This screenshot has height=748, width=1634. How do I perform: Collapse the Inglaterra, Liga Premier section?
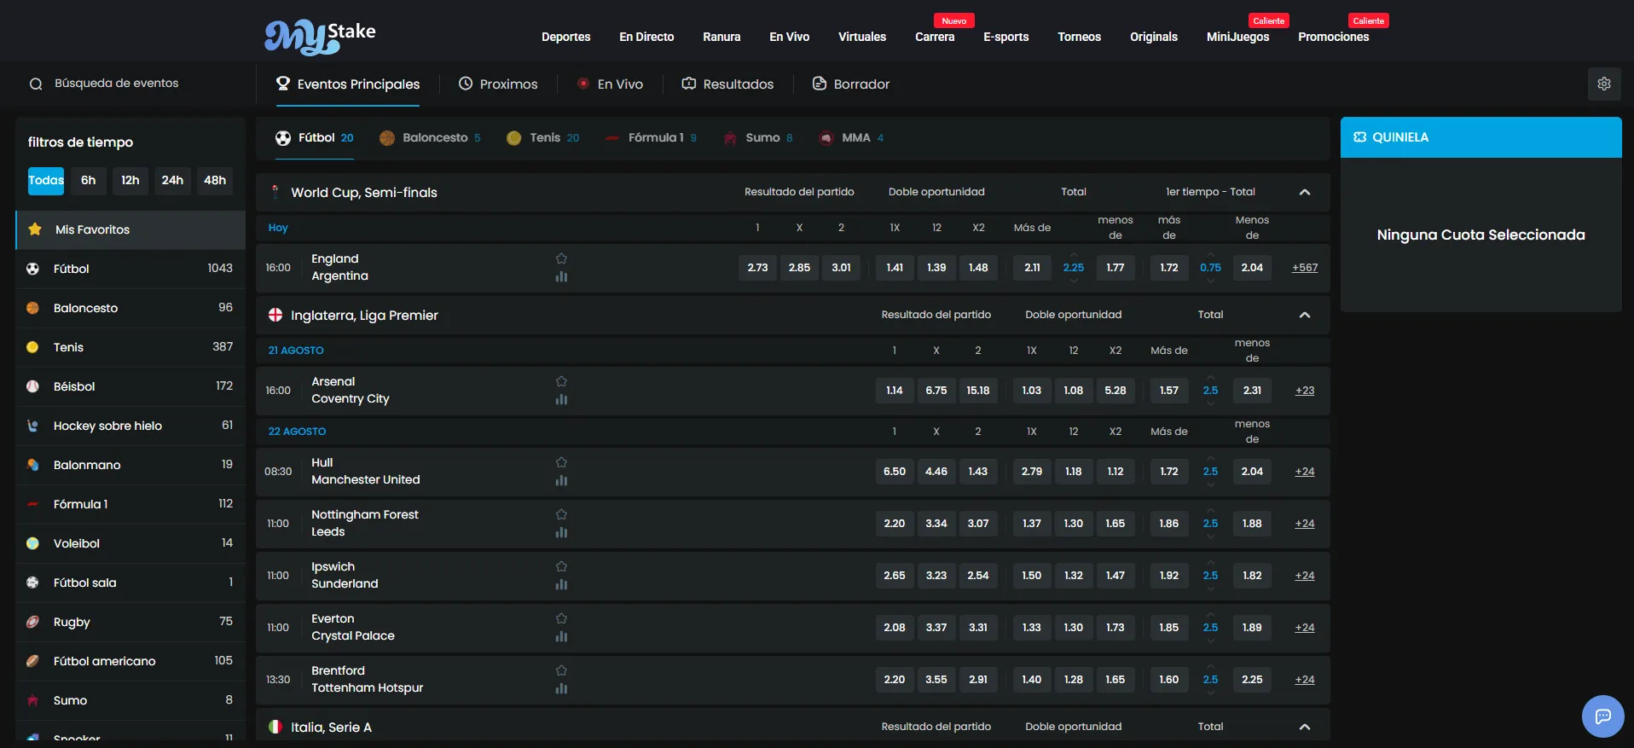point(1304,315)
